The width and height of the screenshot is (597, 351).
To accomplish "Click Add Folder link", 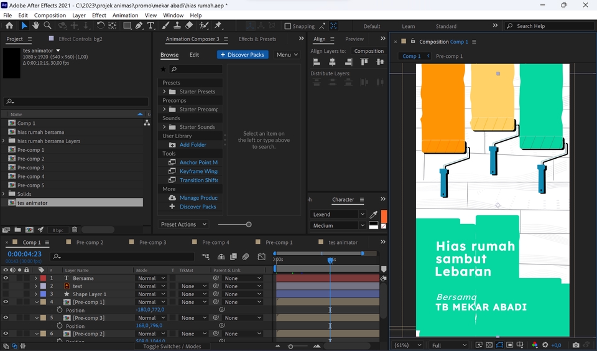I will [x=193, y=144].
